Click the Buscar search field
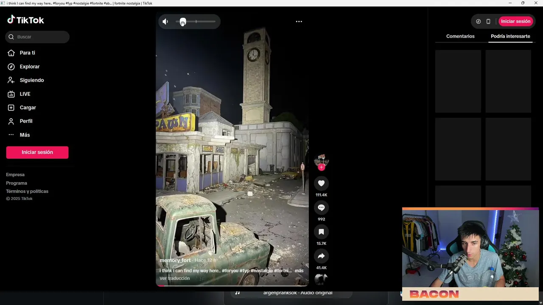543x305 pixels. pos(37,37)
